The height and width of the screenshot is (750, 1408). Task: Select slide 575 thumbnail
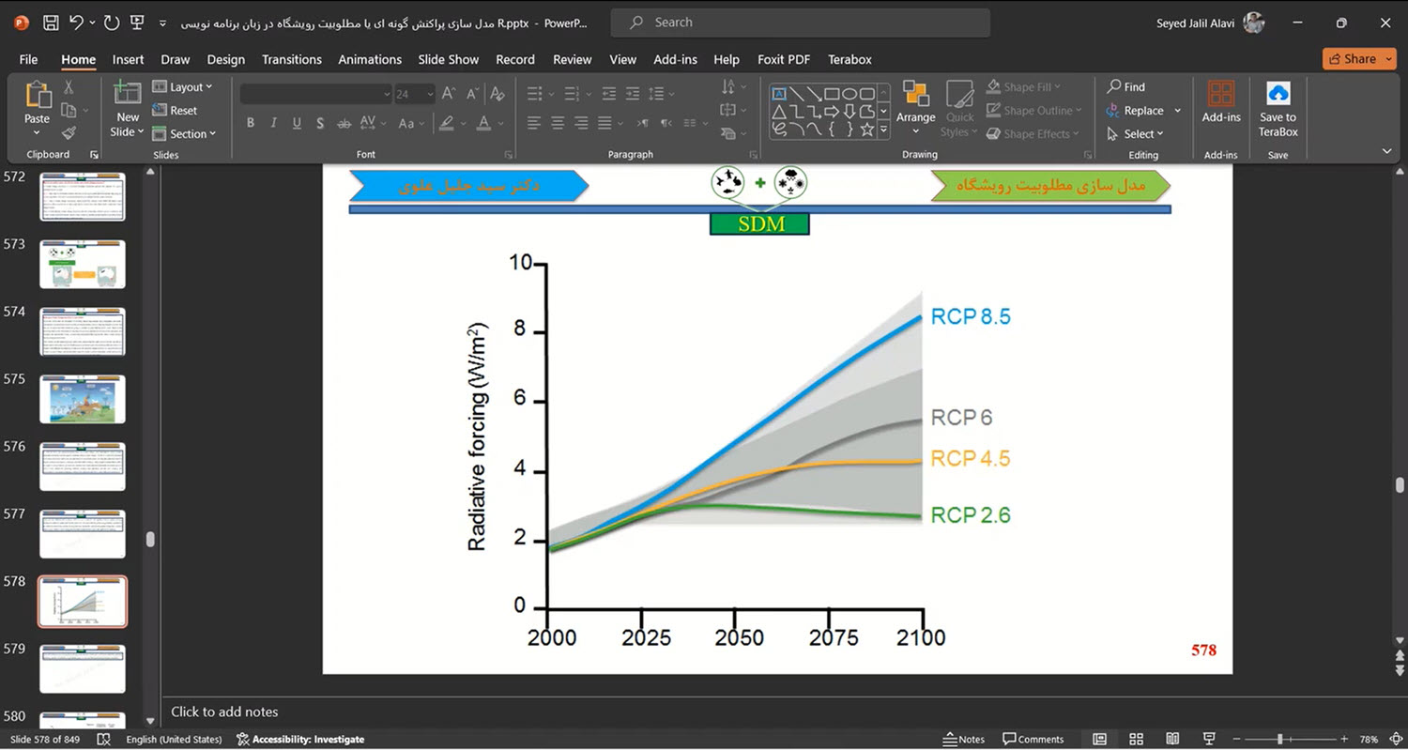(x=83, y=399)
